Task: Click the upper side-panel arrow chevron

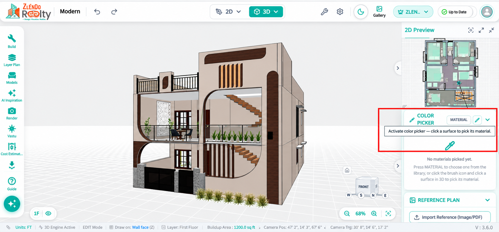Action: coord(398,68)
